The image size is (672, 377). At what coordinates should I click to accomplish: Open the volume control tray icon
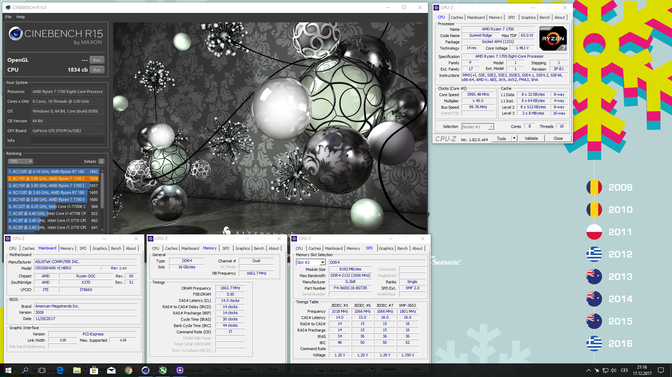614,370
